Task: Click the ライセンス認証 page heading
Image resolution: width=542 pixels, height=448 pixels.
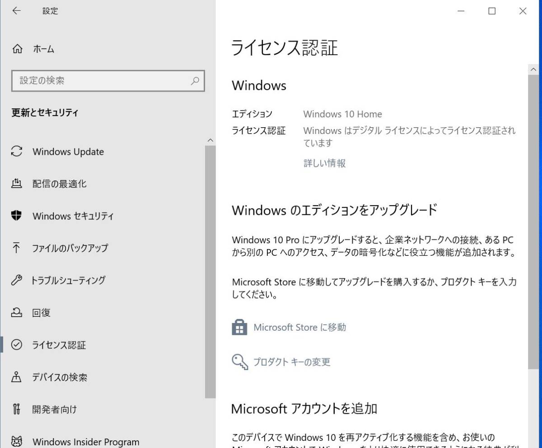Action: 285,48
